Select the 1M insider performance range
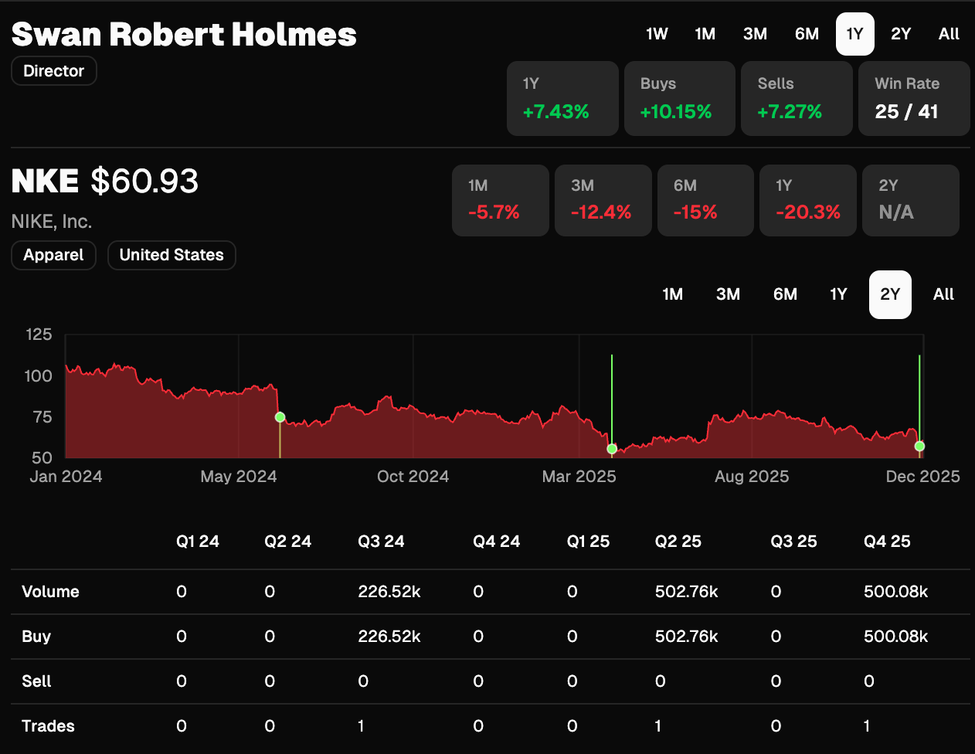This screenshot has height=754, width=975. [705, 34]
